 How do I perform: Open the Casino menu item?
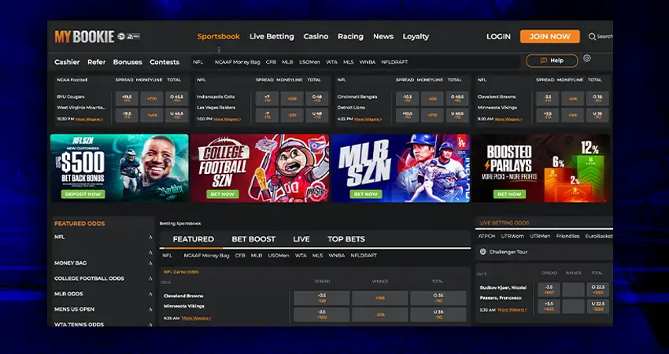[x=316, y=37]
